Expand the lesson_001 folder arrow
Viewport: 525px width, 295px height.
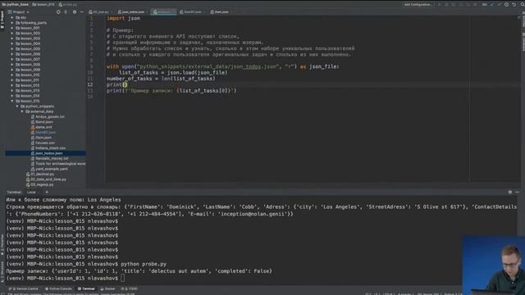[12, 28]
